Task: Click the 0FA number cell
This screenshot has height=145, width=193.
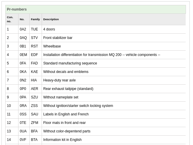Action: (x=24, y=63)
